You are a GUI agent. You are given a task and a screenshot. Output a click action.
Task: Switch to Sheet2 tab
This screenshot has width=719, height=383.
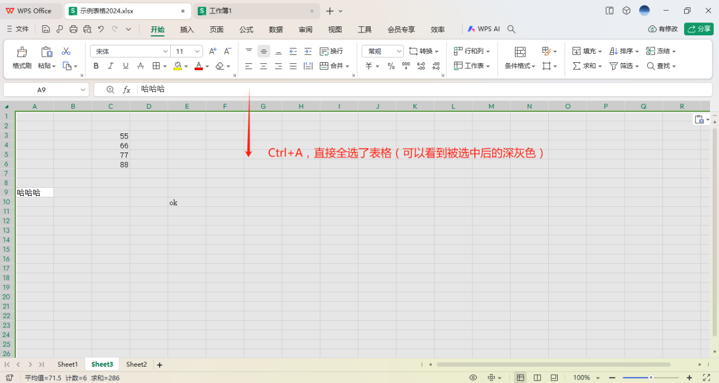pos(136,364)
